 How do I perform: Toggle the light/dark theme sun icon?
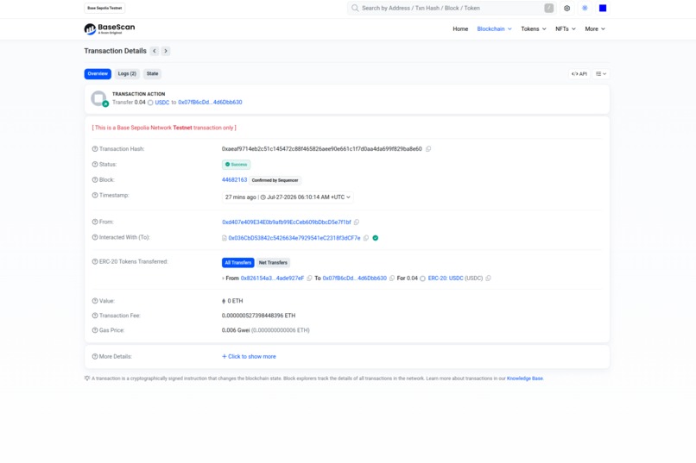[x=585, y=8]
